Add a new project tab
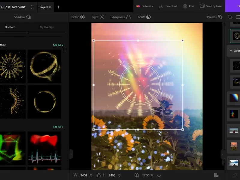Viewport: 240px width, 180px height. pyautogui.click(x=58, y=7)
